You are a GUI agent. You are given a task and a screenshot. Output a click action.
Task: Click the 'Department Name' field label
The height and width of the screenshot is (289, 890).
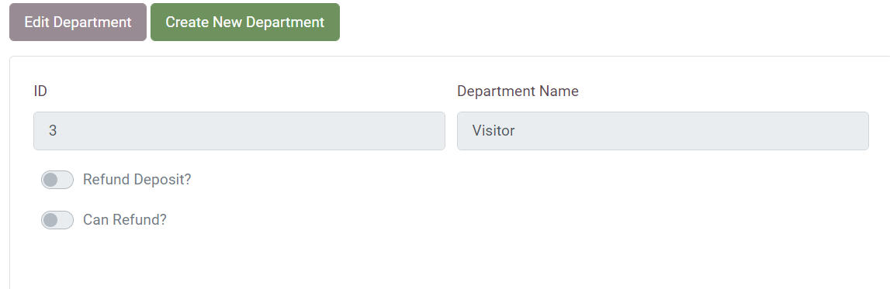(518, 91)
